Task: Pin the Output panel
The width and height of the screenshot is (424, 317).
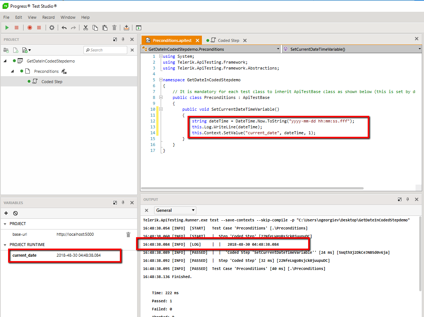Action: click(x=408, y=199)
